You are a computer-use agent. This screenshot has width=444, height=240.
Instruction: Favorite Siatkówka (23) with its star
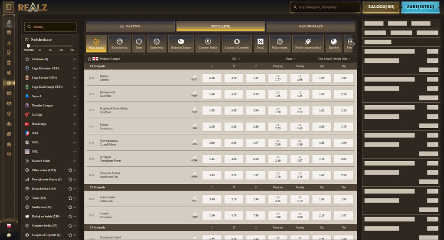(x=70, y=207)
